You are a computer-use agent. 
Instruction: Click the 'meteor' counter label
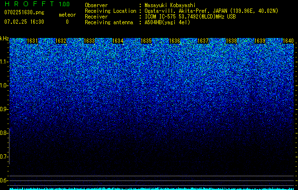coord(67,15)
